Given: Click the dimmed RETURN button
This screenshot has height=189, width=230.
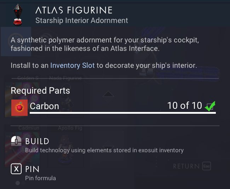Looking at the screenshot, I should [186, 166].
